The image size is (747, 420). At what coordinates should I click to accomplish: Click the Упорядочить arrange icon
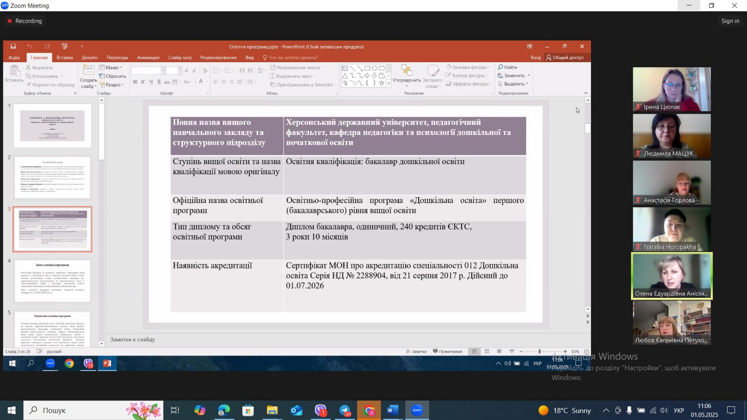[x=406, y=71]
